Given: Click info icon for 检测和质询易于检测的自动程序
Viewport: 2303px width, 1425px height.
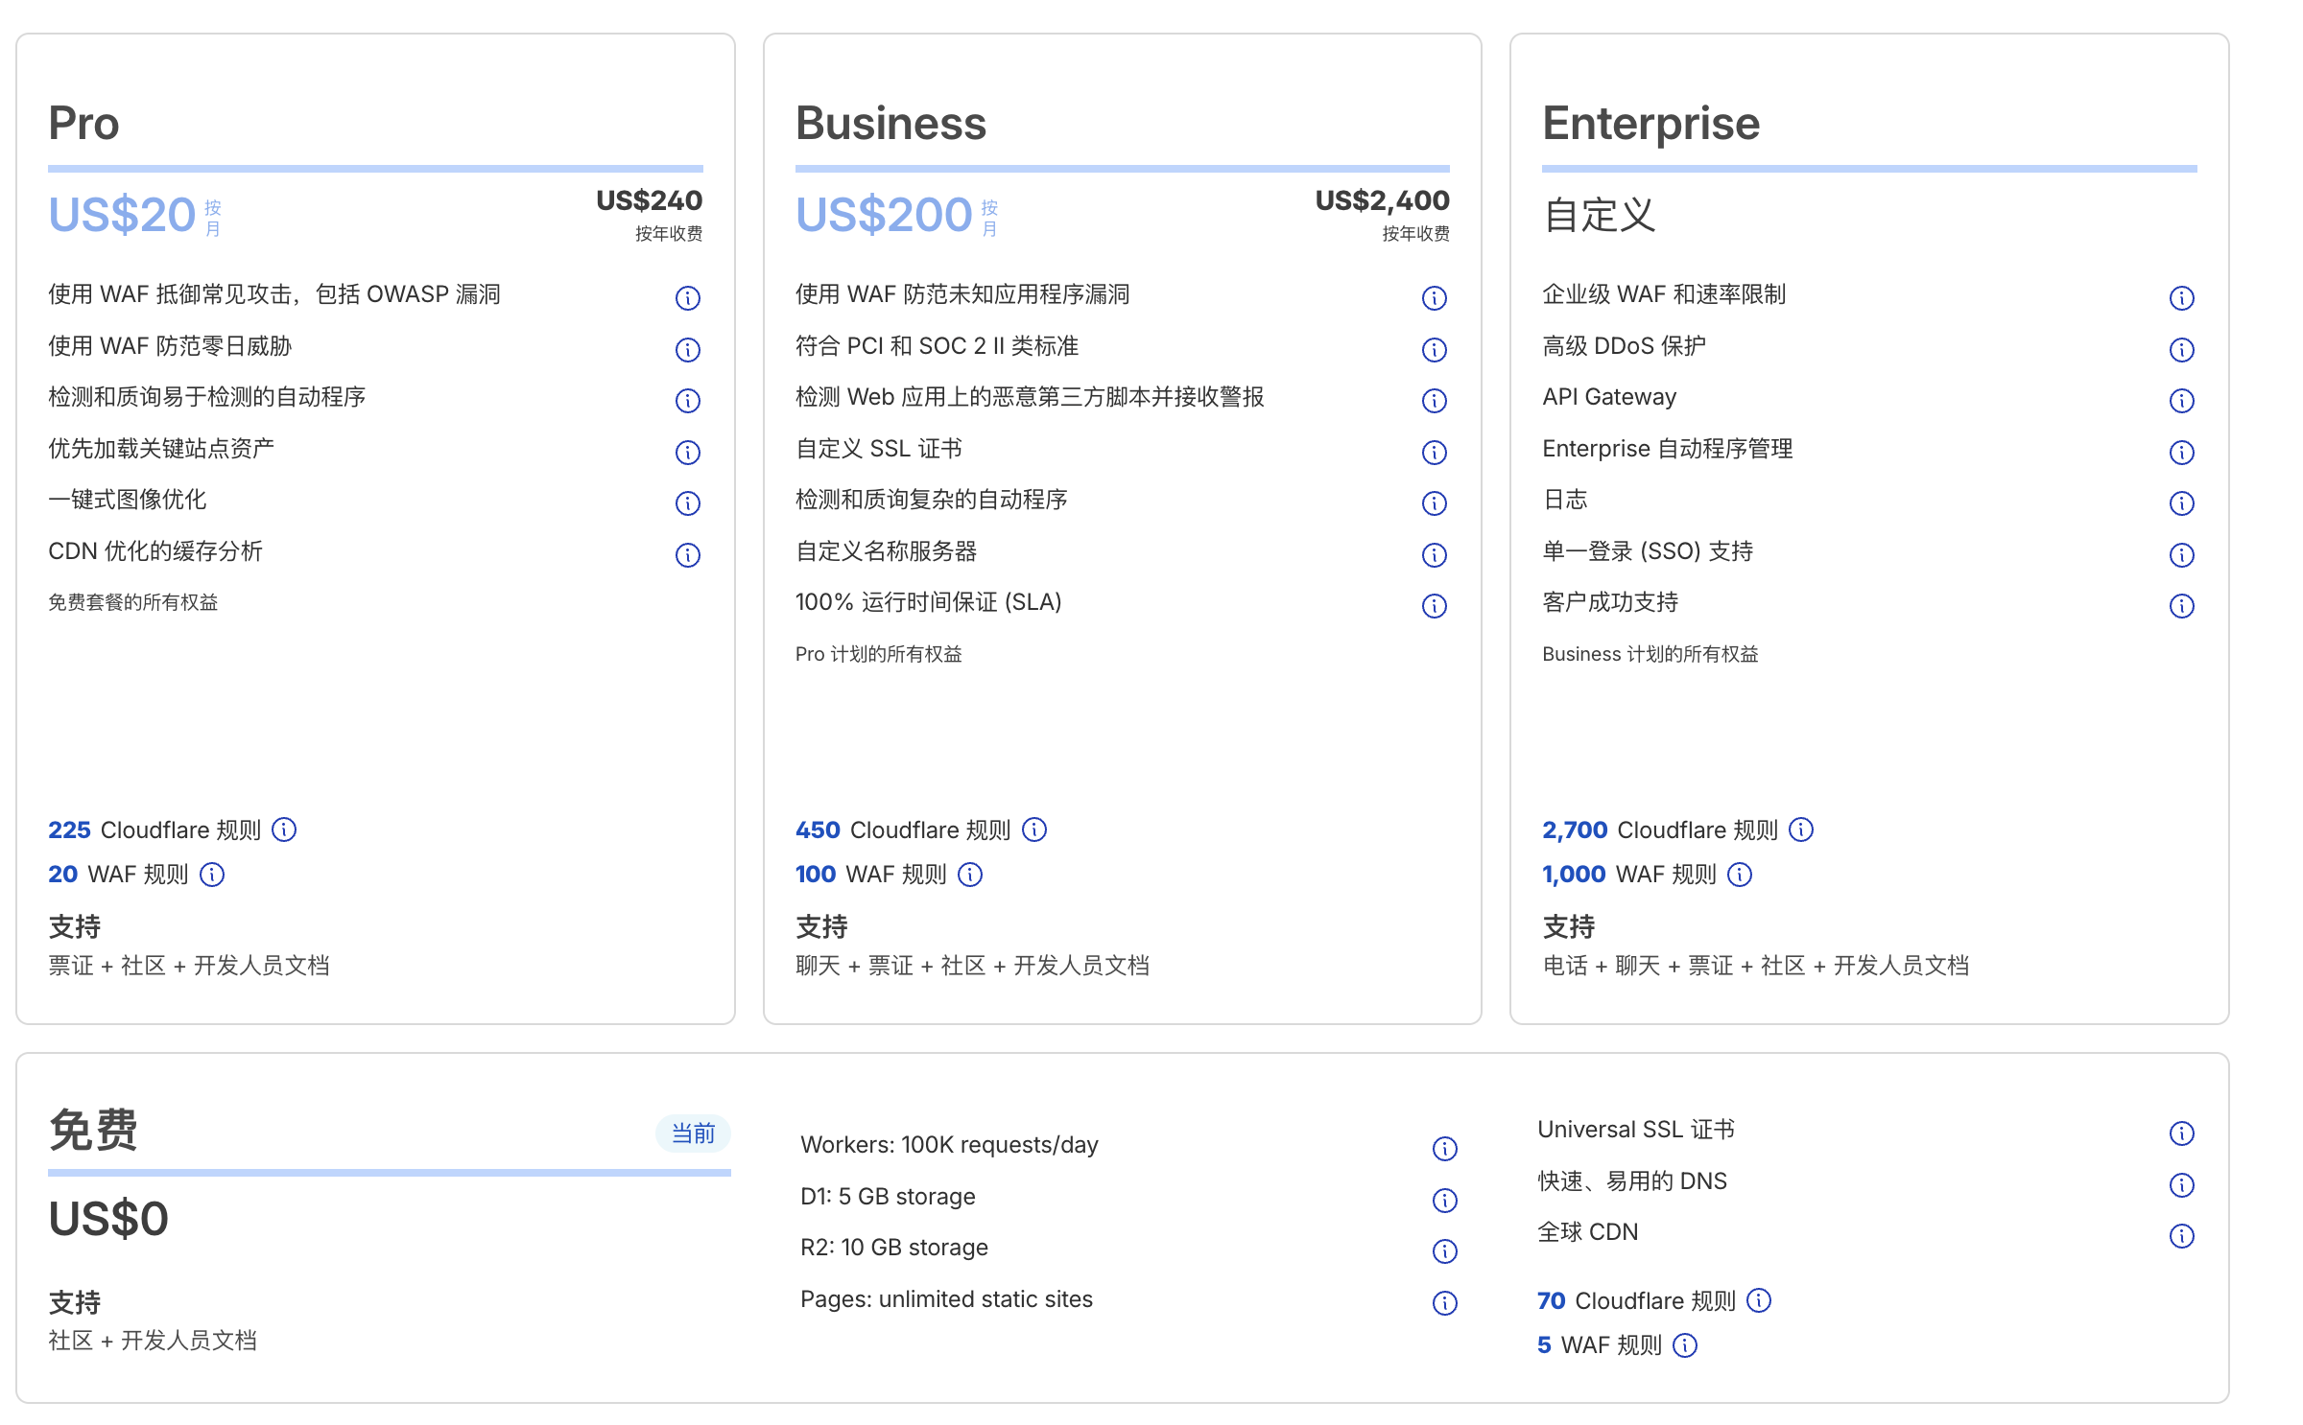Looking at the screenshot, I should coord(688,401).
